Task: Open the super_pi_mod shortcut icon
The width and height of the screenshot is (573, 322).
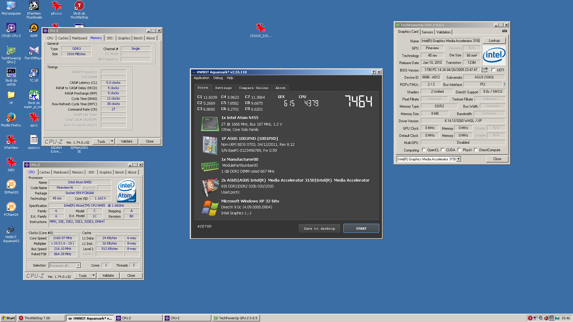Action: tap(33, 99)
